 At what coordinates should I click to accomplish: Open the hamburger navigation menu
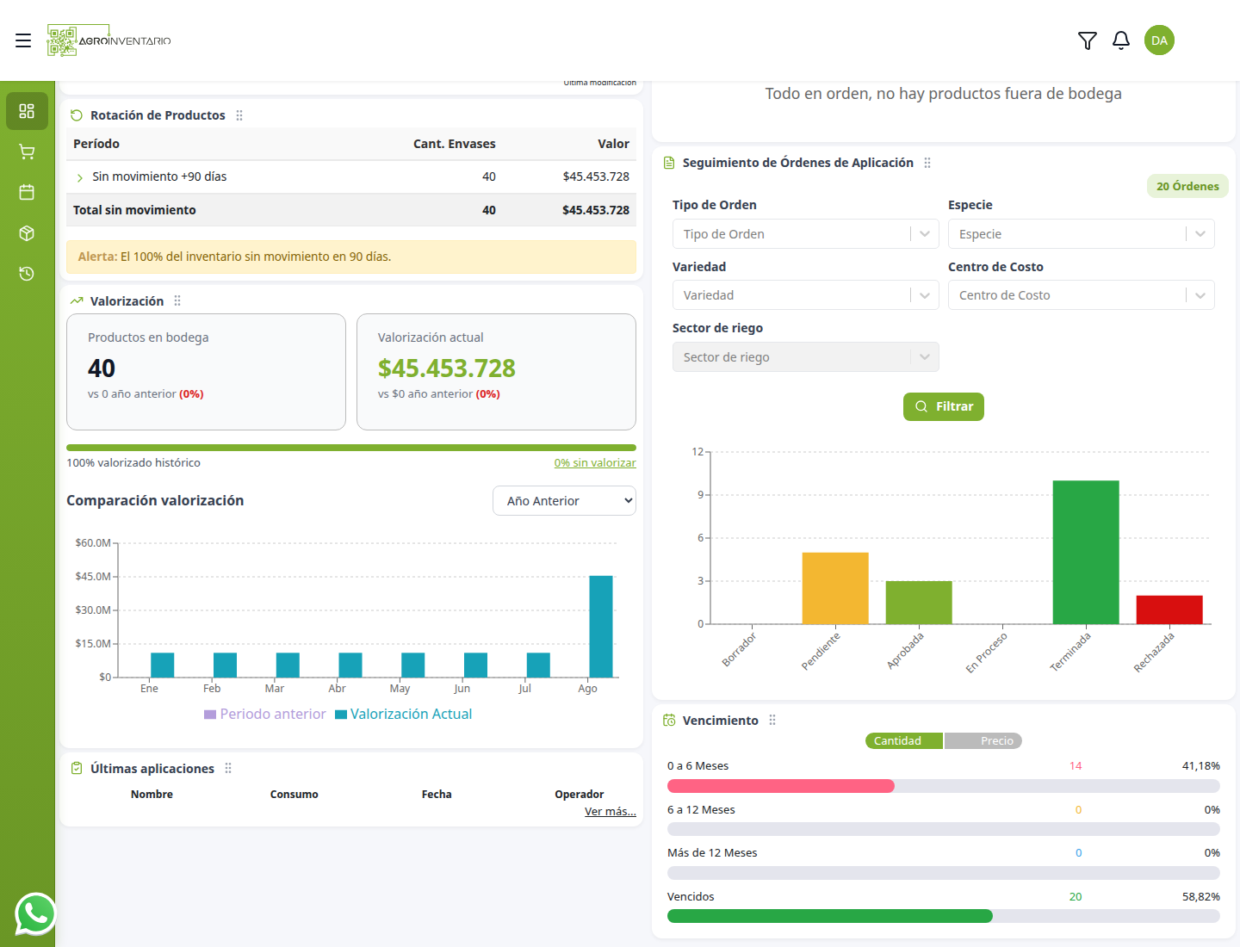pos(23,40)
